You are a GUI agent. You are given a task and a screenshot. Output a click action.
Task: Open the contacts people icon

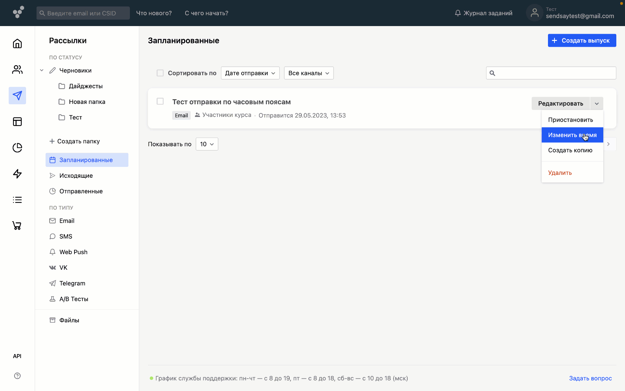[x=17, y=70]
